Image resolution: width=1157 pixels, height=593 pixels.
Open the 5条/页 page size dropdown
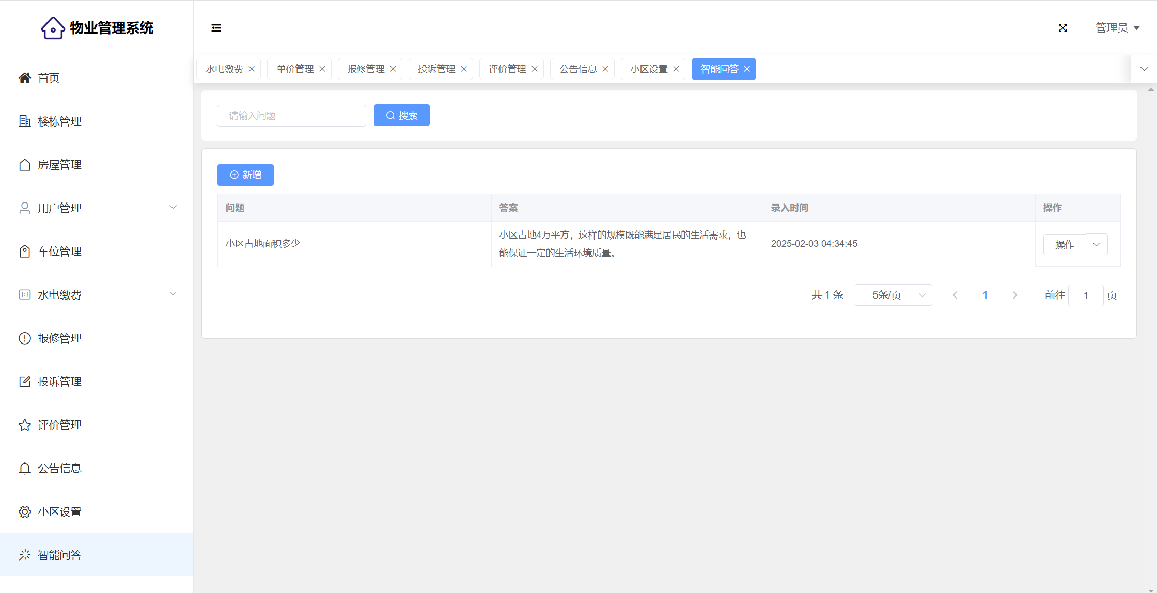click(893, 295)
